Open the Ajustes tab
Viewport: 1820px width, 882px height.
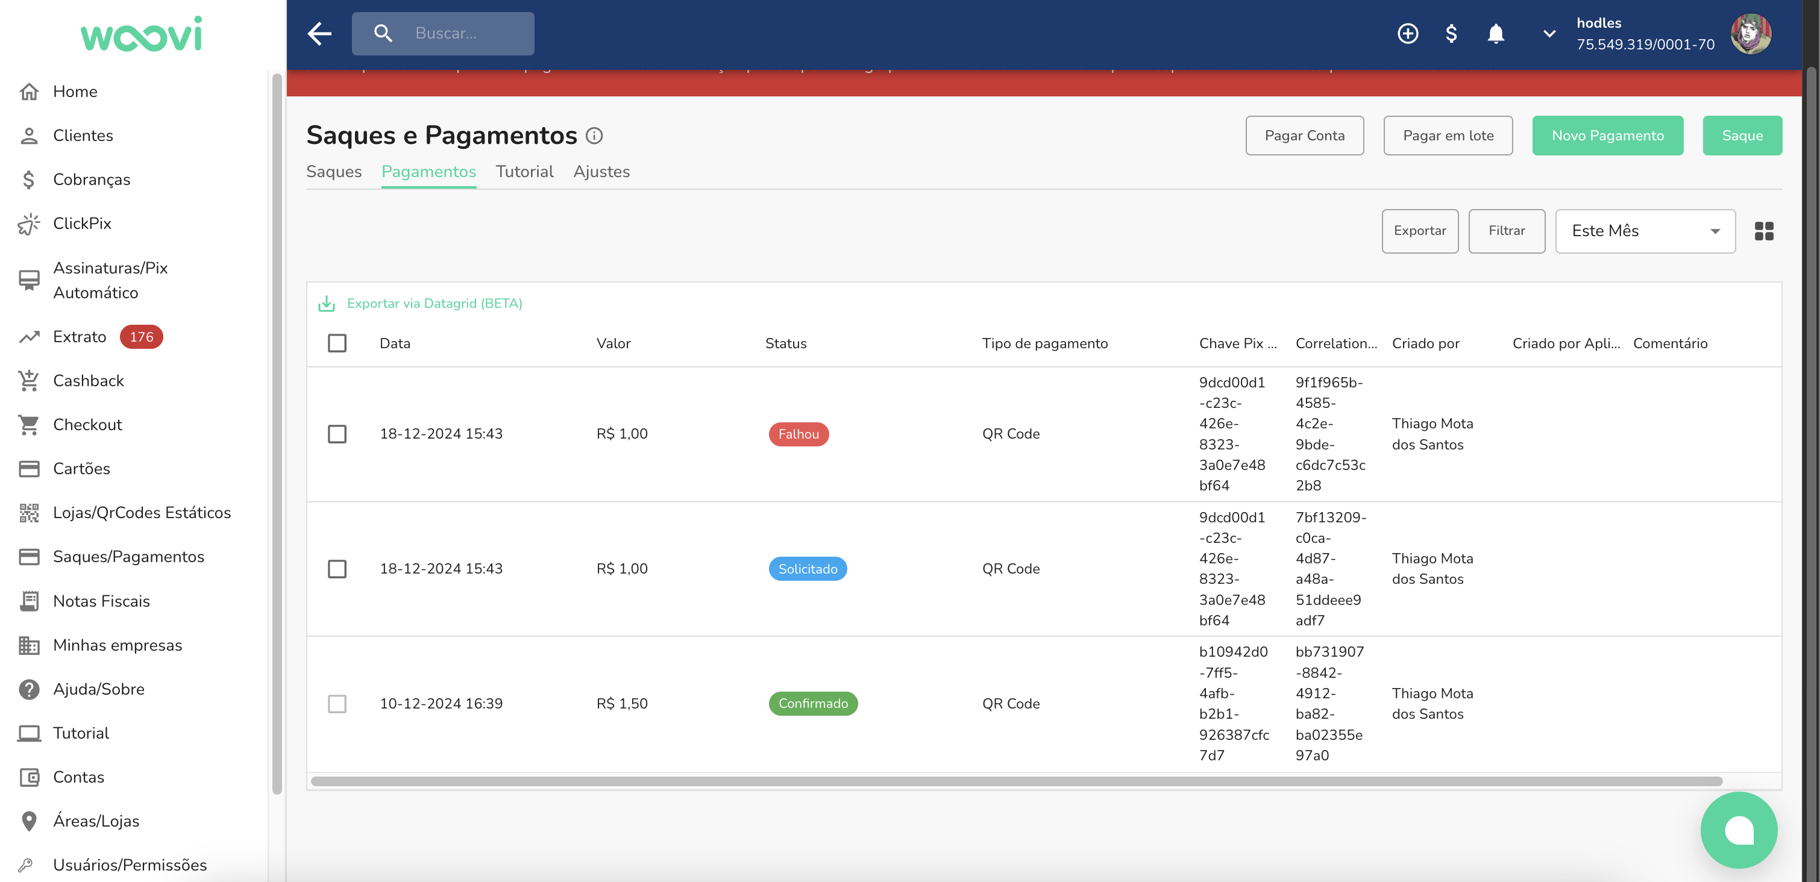(x=601, y=172)
